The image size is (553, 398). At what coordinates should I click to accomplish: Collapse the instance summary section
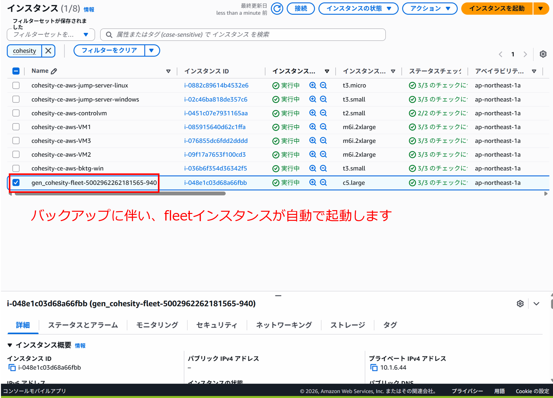pos(10,345)
